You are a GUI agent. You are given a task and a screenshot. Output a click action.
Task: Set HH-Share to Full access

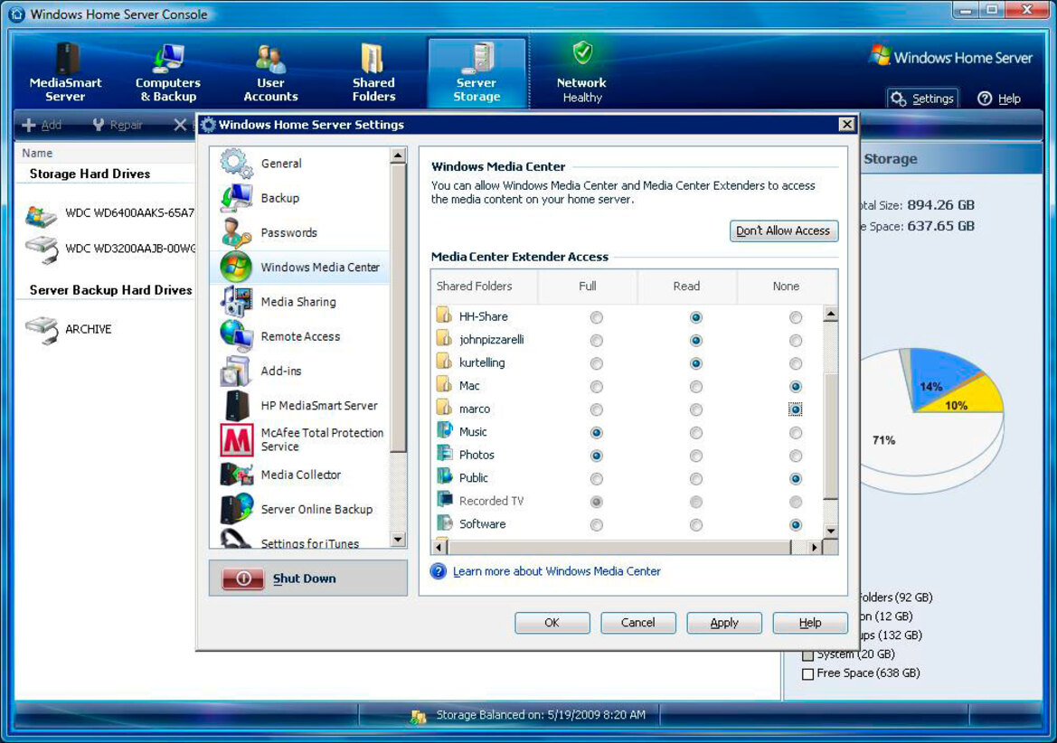pyautogui.click(x=597, y=317)
